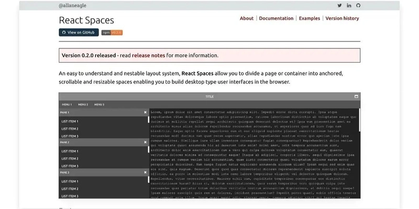Open the Examples navigation link
The image size is (419, 209).
tap(309, 18)
